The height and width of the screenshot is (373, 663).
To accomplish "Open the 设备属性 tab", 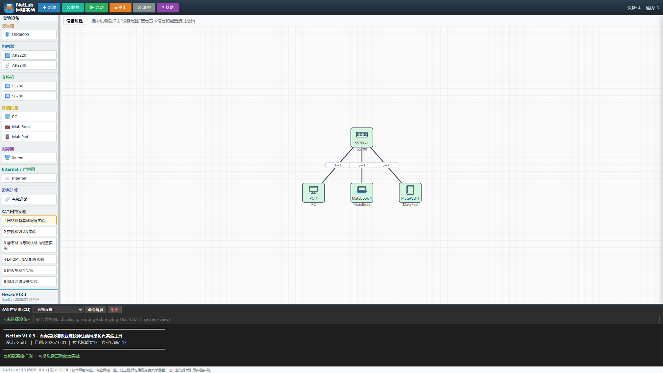I will (x=75, y=21).
